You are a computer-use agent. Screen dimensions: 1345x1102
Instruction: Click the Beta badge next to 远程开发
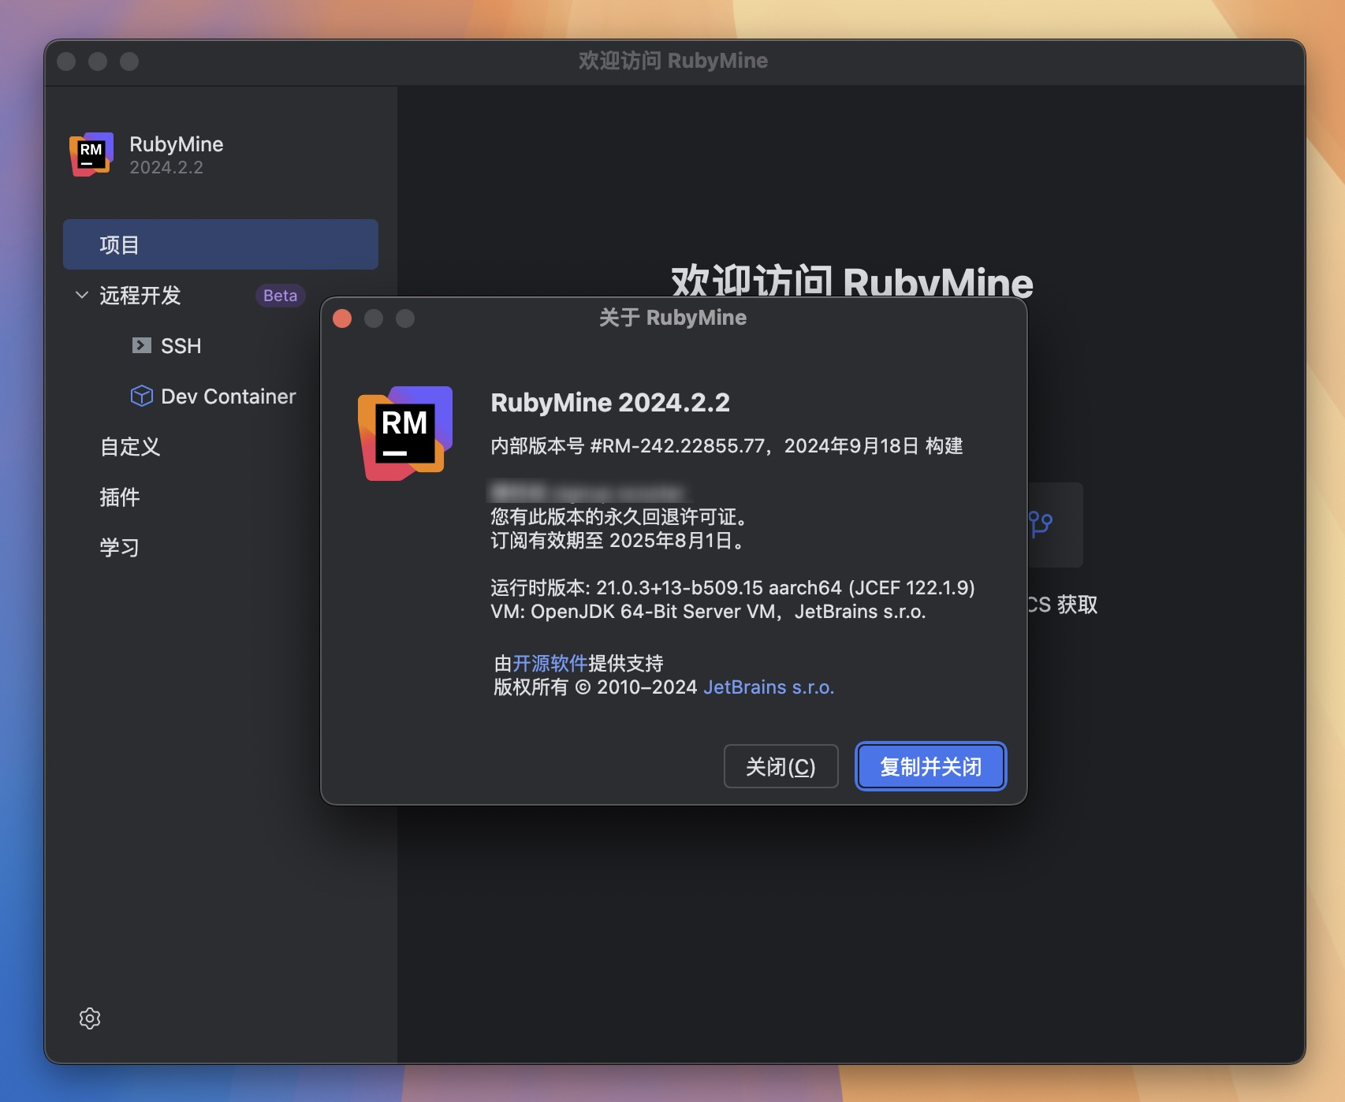pos(279,296)
